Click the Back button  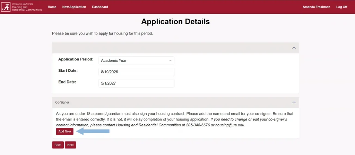(58, 145)
